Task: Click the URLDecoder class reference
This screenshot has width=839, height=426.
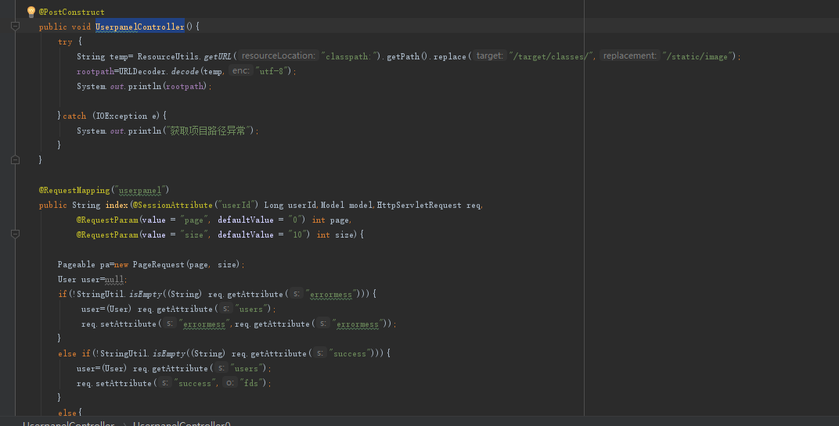Action: tap(143, 71)
